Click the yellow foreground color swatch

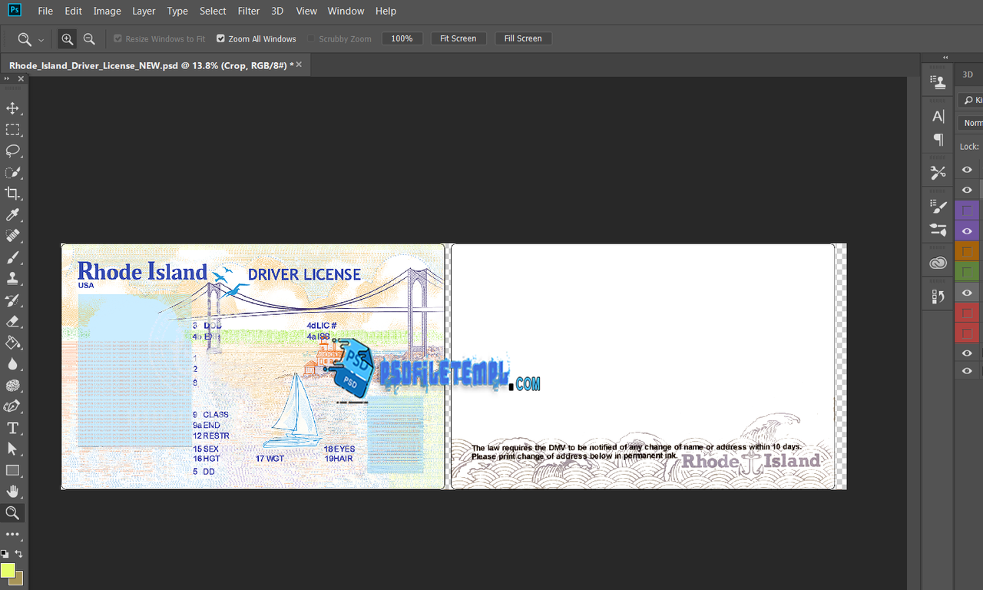[8, 570]
